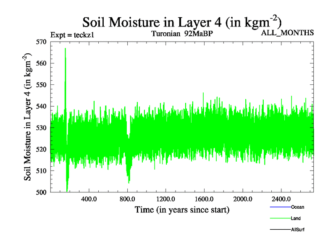Click the Expt = teckz1 label

(x=72, y=35)
